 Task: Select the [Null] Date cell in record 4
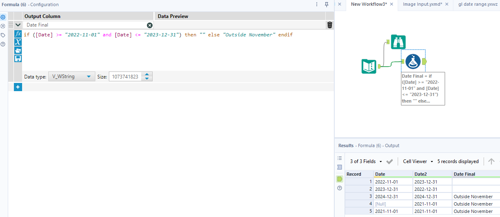393,204
